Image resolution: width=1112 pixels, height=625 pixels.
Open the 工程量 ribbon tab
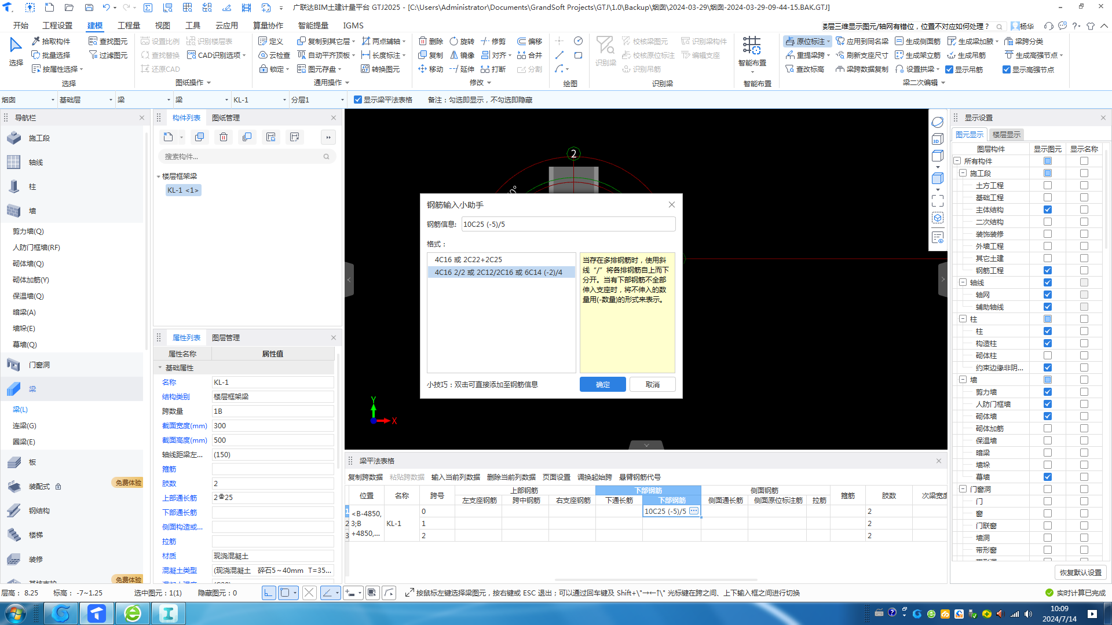(129, 25)
